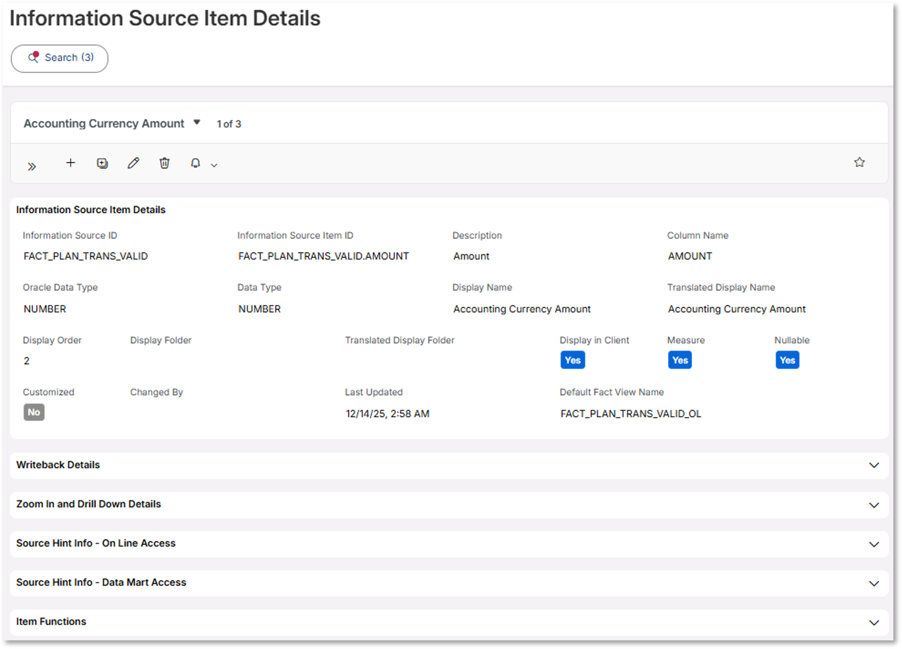Click the Column Name value AMOUNT
This screenshot has width=902, height=649.
pyautogui.click(x=690, y=256)
